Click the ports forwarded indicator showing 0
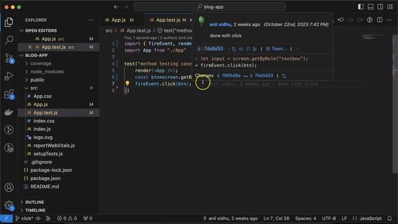 88,218
